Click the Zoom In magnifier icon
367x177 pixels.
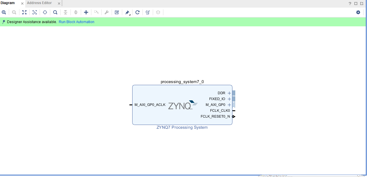pyautogui.click(x=4, y=12)
